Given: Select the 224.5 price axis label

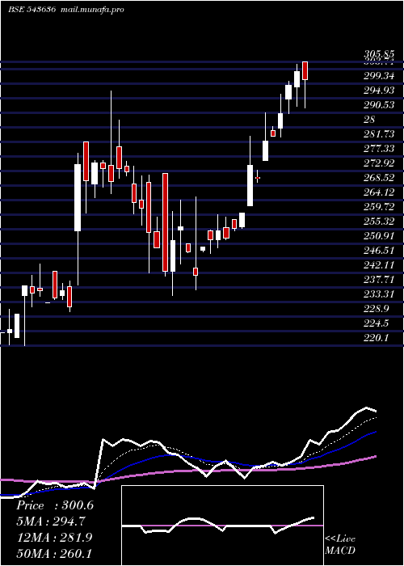Looking at the screenshot, I should 377,323.
